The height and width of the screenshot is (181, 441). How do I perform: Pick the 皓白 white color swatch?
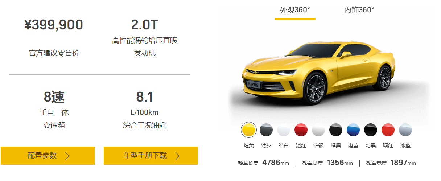click(284, 130)
